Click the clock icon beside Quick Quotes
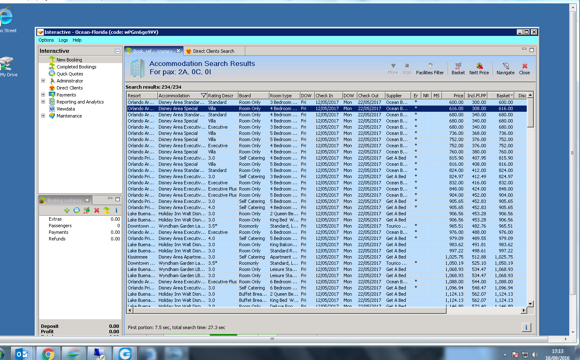This screenshot has width=580, height=360. click(52, 74)
